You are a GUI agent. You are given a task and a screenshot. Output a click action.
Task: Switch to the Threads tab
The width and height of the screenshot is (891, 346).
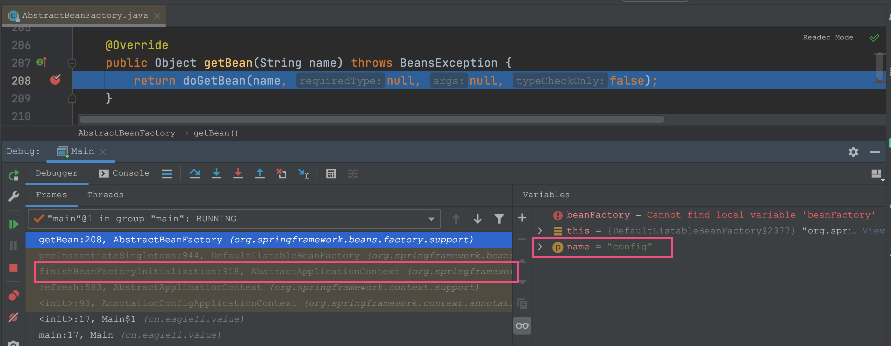point(105,195)
